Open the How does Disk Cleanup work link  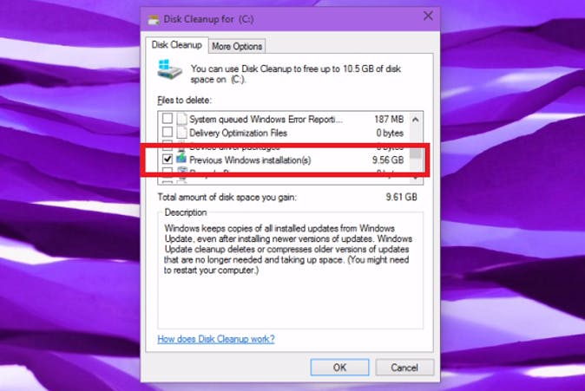pos(216,339)
